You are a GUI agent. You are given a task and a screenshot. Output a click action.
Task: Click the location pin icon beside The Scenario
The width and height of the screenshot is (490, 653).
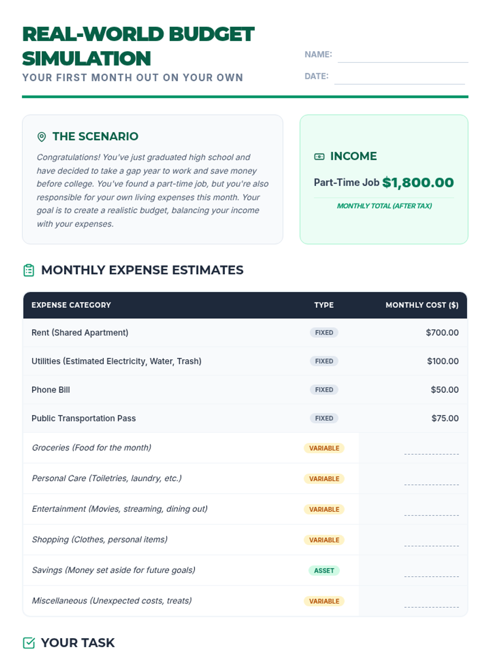42,137
